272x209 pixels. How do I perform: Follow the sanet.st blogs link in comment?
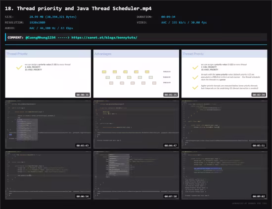pos(104,37)
